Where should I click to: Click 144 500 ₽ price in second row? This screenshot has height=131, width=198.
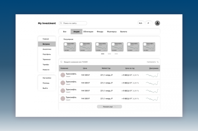[x=85, y=83]
